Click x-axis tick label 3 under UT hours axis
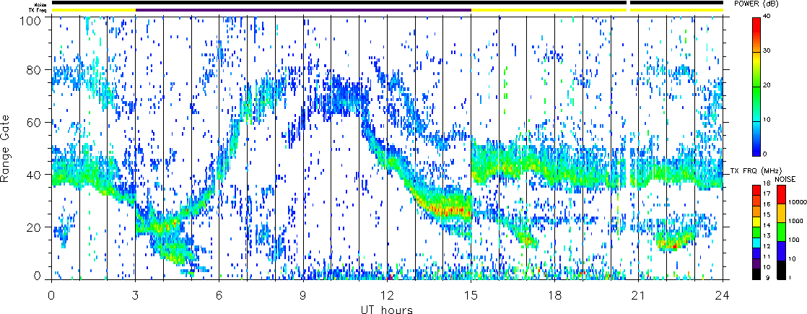 (x=136, y=295)
